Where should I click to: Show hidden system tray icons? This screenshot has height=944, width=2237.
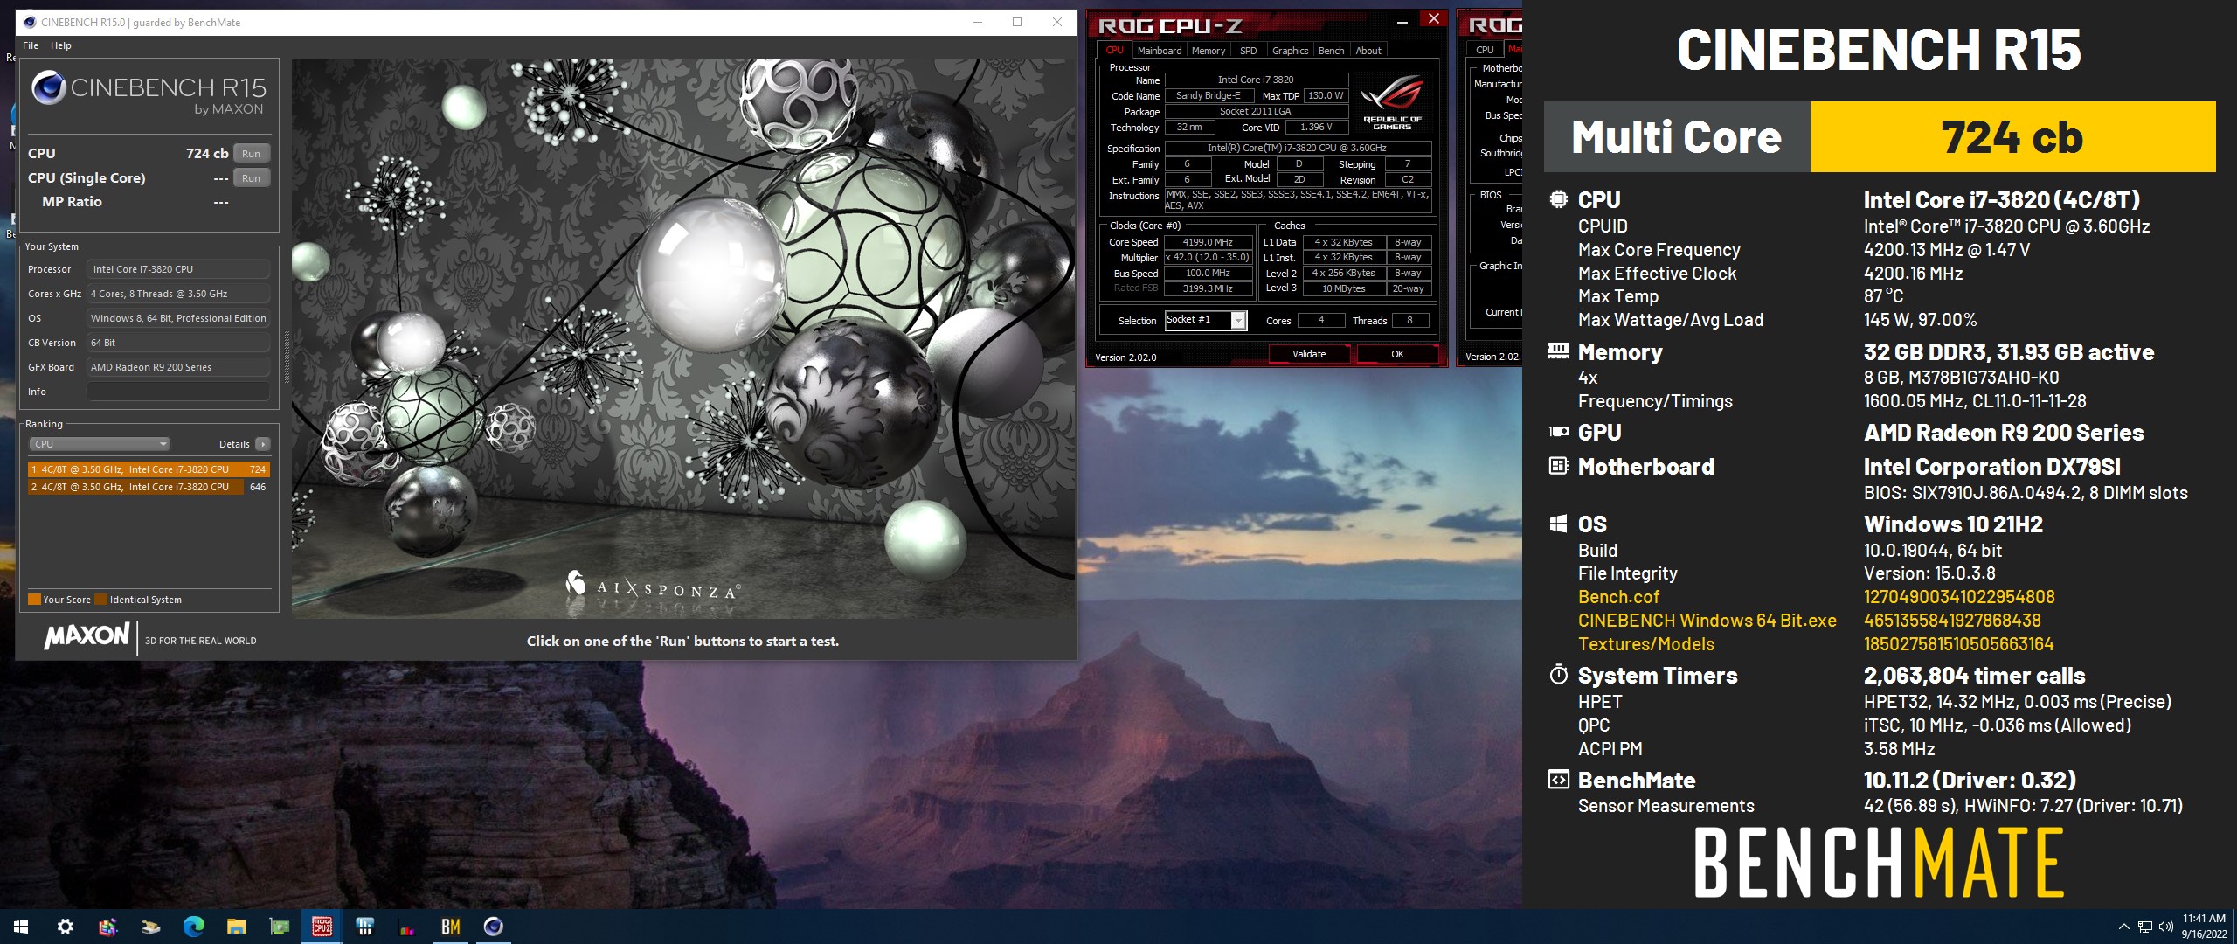pyautogui.click(x=2124, y=927)
